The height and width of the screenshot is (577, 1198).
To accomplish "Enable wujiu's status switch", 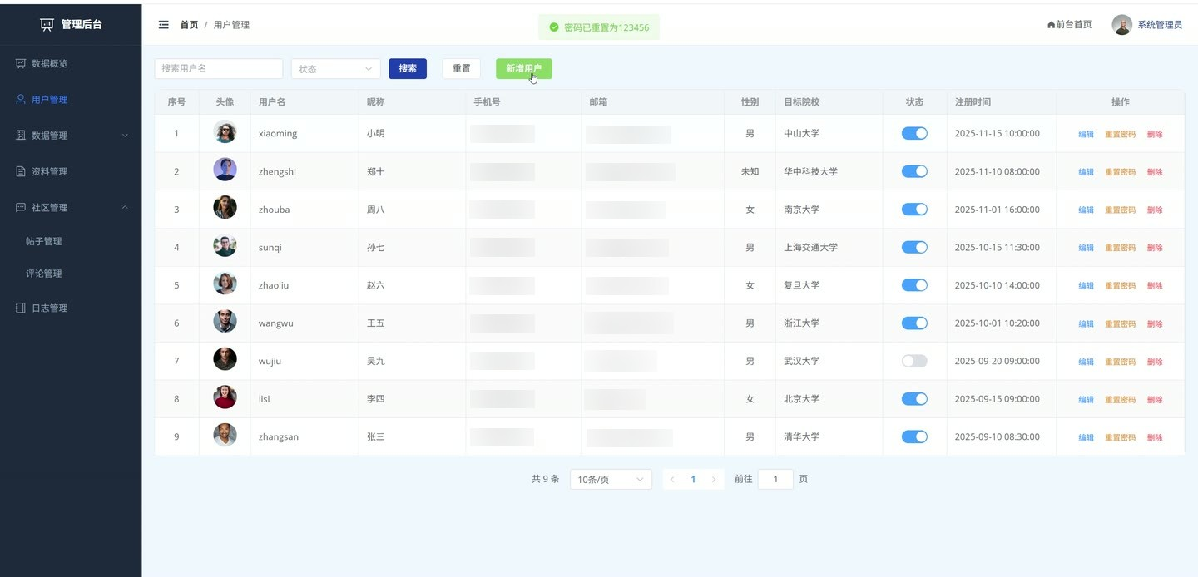I will pos(914,361).
